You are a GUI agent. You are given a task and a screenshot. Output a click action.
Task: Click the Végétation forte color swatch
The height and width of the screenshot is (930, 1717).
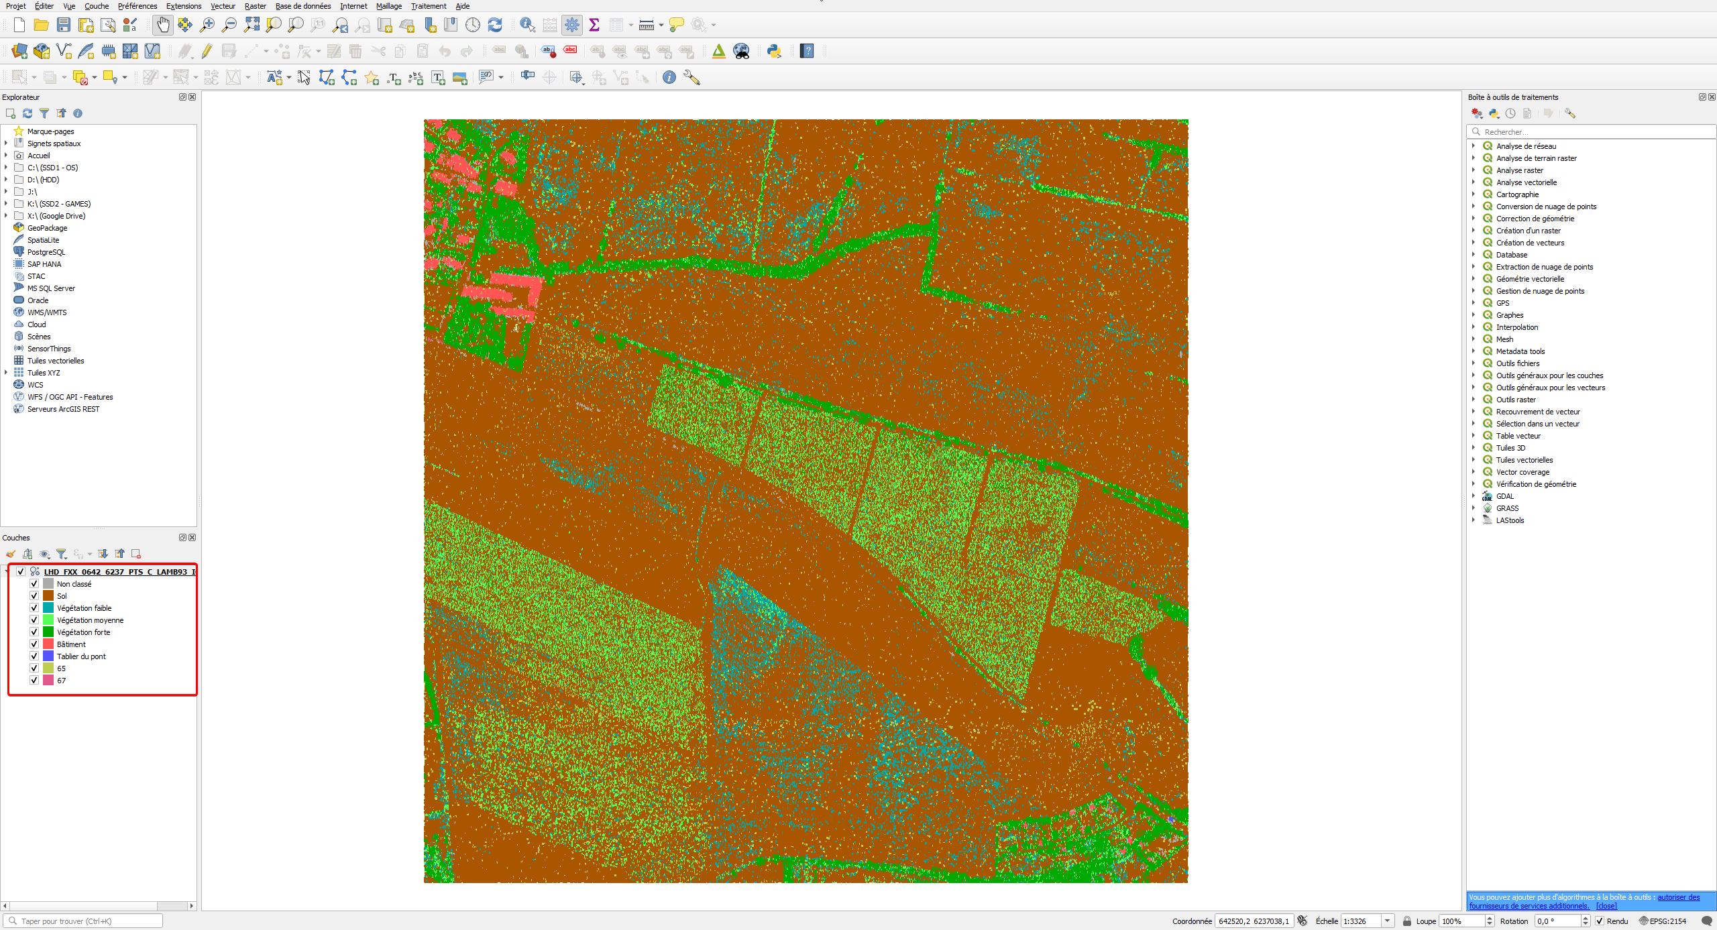[x=47, y=632]
